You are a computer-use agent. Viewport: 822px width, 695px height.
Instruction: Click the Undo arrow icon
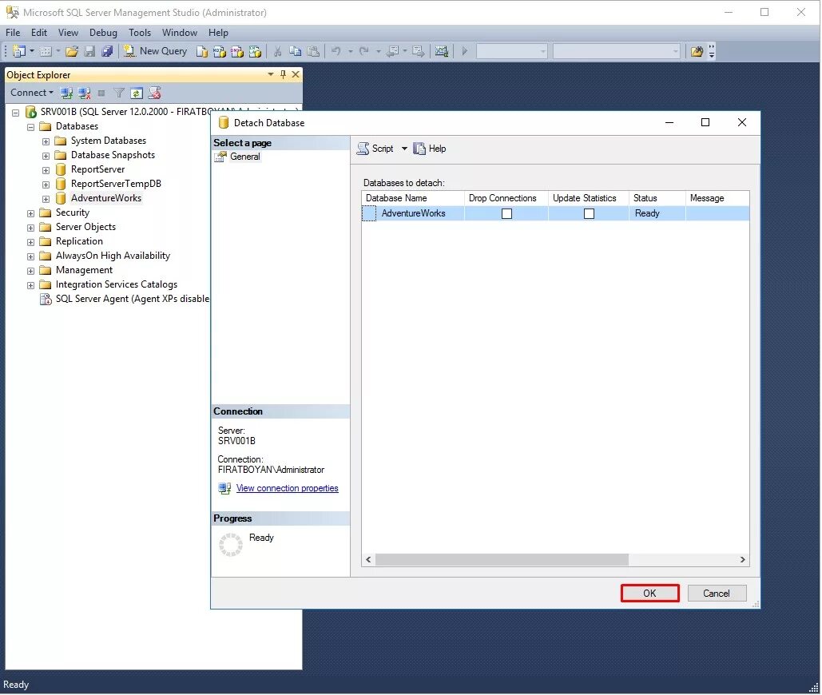[x=336, y=51]
